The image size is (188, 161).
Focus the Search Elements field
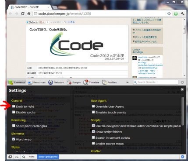(x=156, y=82)
